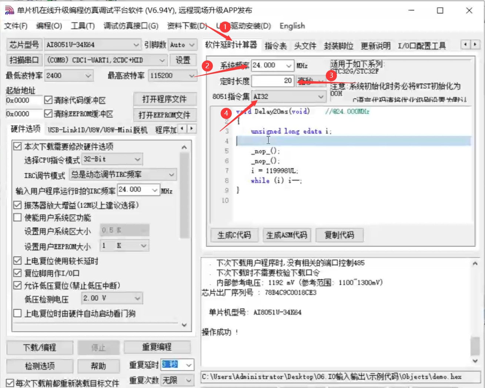485x388 pixels.
Task: Click 下载/编程 button
Action: [x=40, y=348]
